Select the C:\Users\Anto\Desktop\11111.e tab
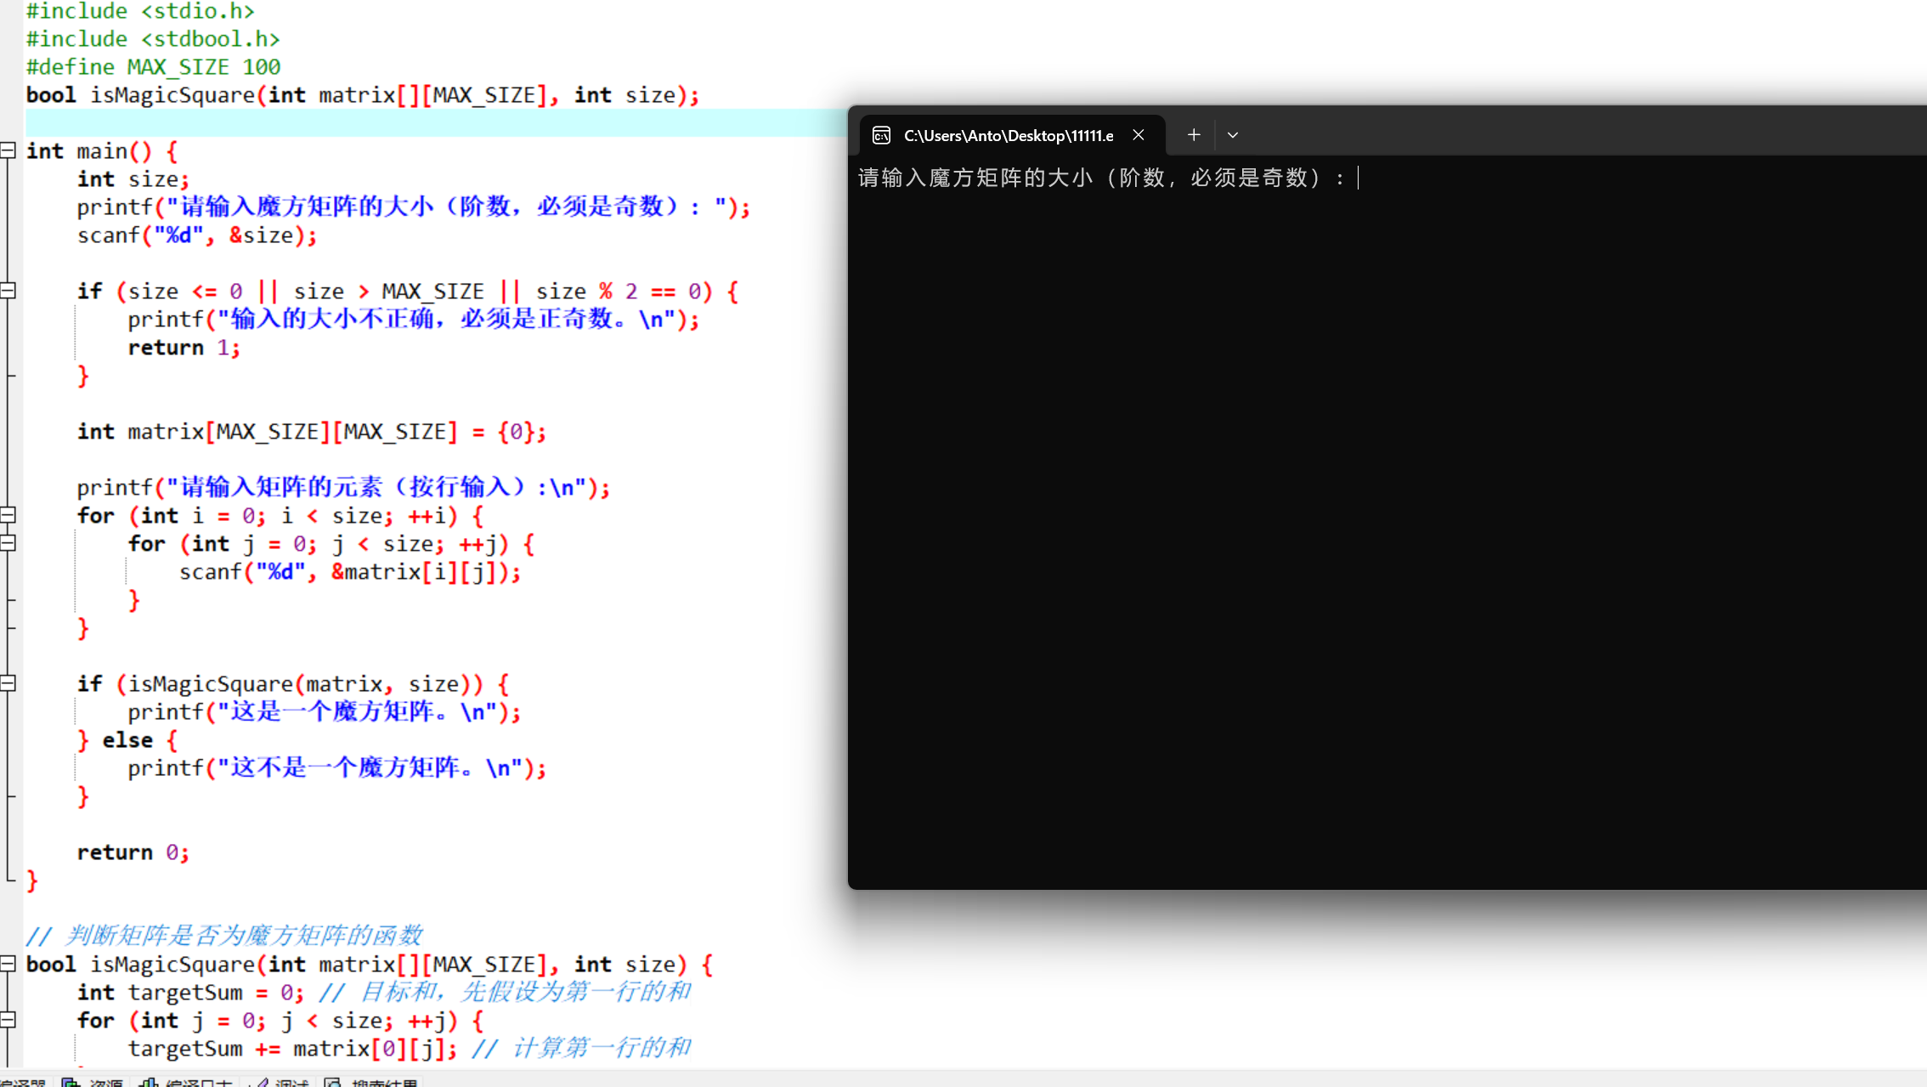 pos(1008,135)
